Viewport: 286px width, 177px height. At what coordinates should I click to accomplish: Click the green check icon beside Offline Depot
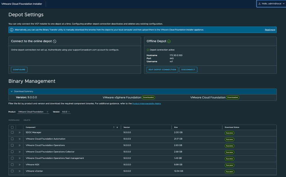pyautogui.click(x=169, y=41)
